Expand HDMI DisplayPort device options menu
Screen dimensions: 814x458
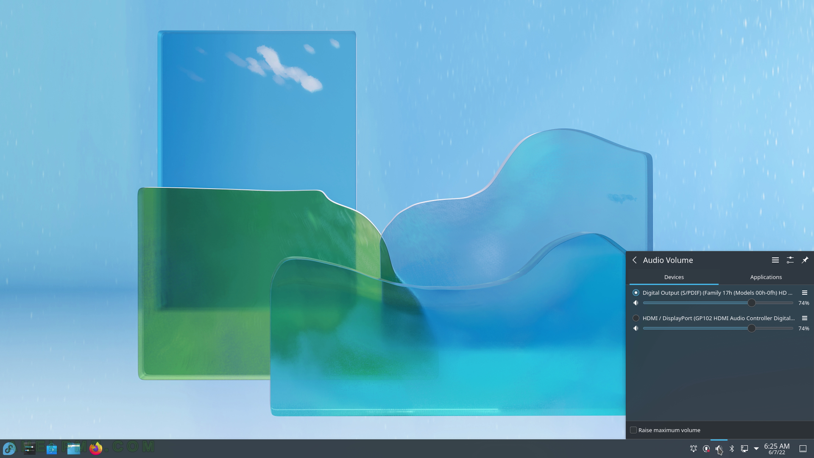tap(805, 318)
